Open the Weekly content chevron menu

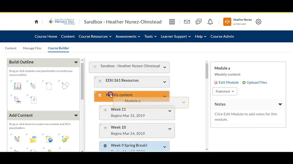[x=165, y=96]
